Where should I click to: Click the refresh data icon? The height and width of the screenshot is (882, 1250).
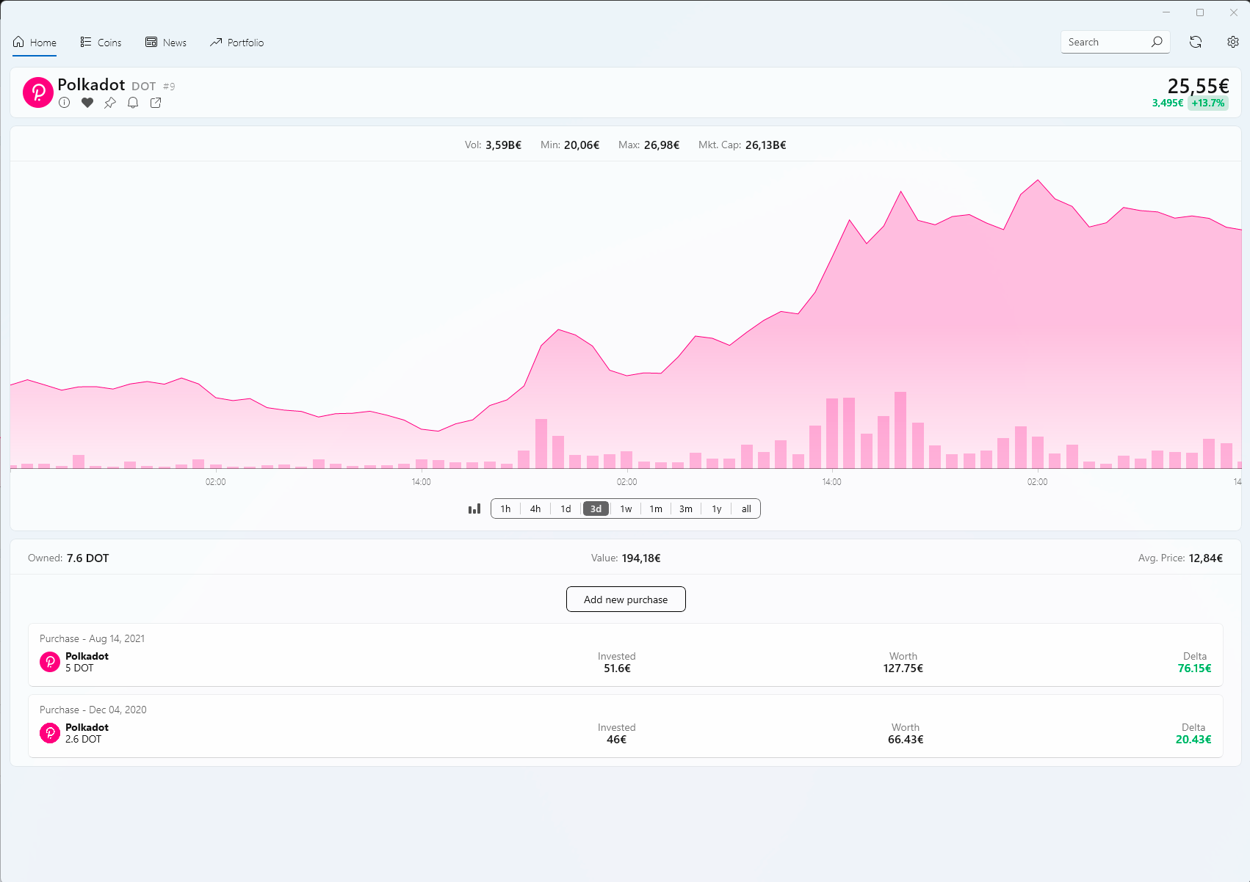pos(1196,42)
